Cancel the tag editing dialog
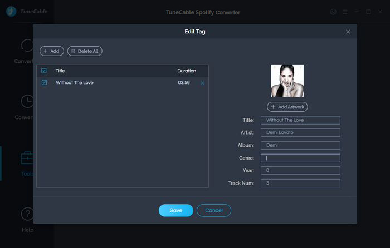The width and height of the screenshot is (390, 248). click(x=213, y=210)
